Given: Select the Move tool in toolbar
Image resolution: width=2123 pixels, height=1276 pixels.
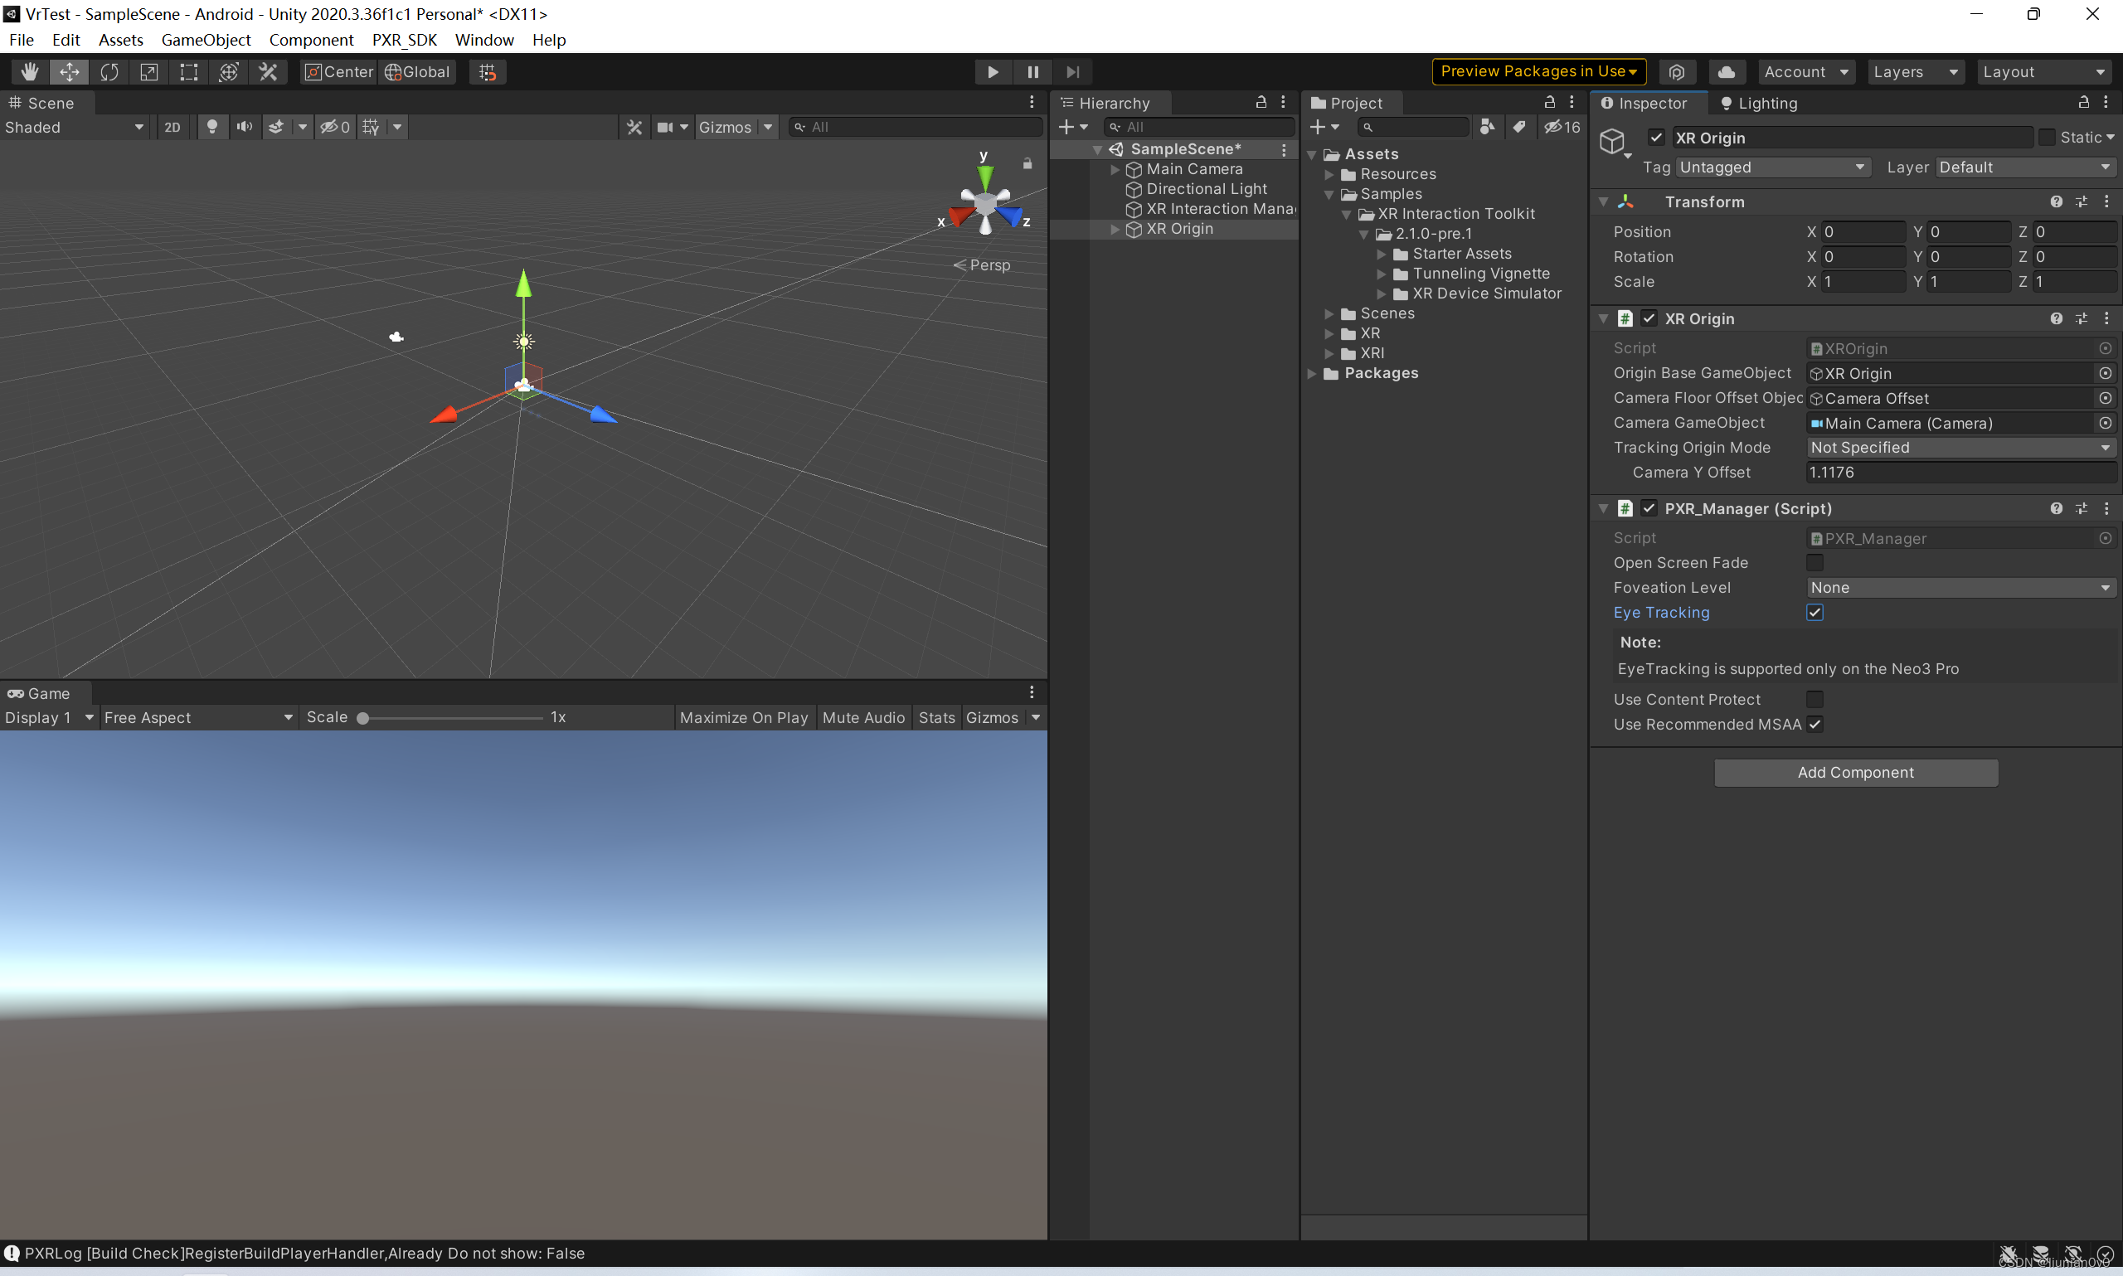Looking at the screenshot, I should pyautogui.click(x=68, y=71).
